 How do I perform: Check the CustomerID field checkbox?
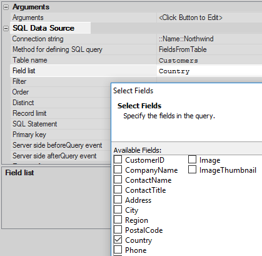118,160
